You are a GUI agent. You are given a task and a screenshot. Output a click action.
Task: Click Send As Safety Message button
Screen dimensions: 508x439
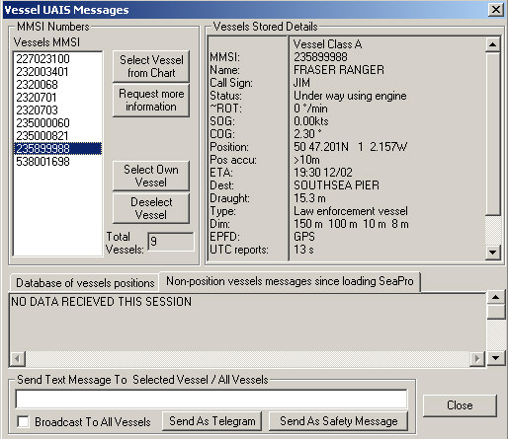coord(339,421)
